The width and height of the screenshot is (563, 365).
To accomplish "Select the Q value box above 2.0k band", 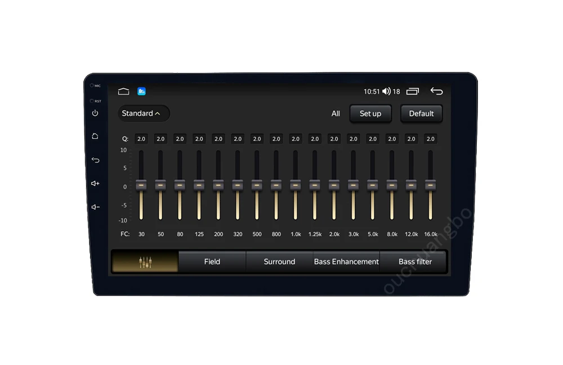I will 334,139.
